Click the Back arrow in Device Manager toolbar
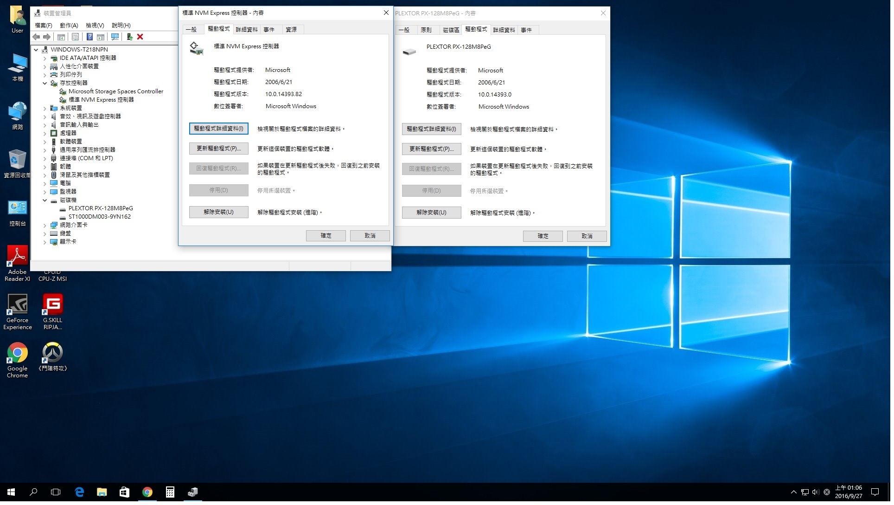Image resolution: width=894 pixels, height=505 pixels. click(36, 37)
